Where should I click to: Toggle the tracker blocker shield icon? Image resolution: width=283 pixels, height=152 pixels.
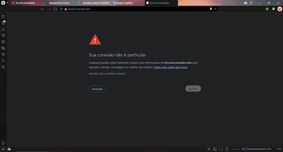pyautogui.click(x=62, y=9)
